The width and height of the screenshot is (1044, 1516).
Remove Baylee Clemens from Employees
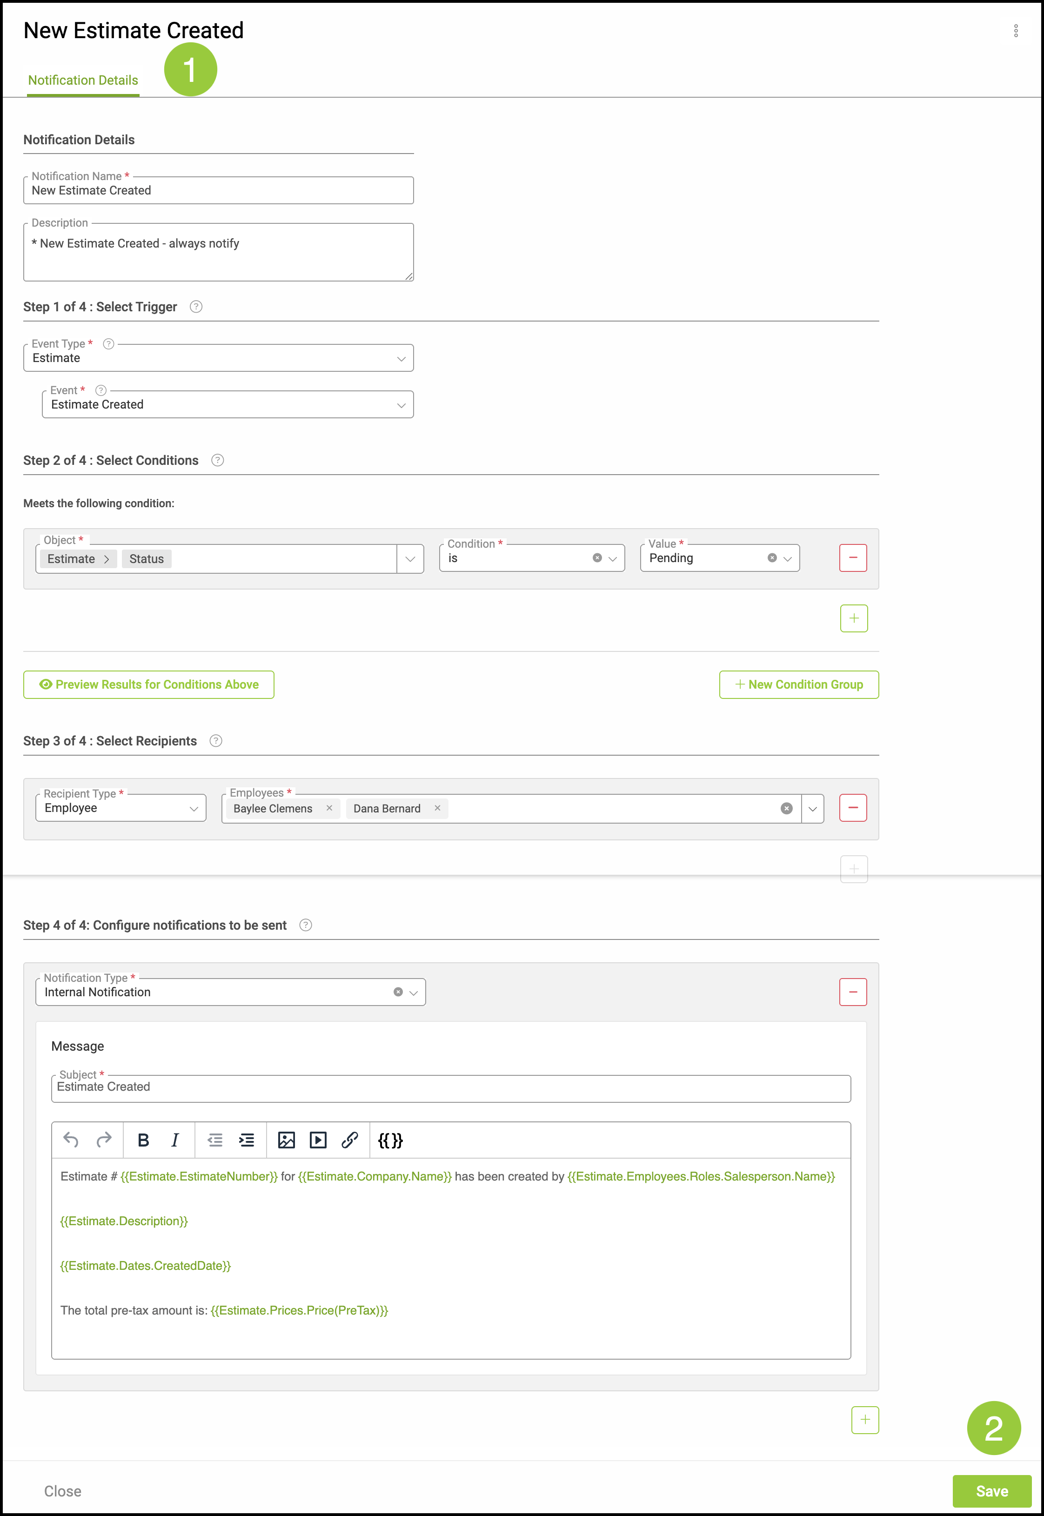[x=329, y=808]
